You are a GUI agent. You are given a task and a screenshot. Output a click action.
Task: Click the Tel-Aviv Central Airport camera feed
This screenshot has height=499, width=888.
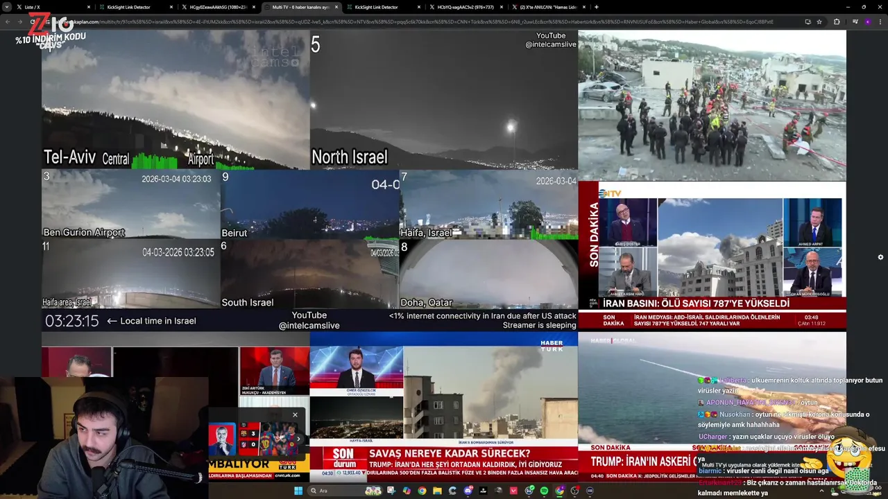click(176, 100)
